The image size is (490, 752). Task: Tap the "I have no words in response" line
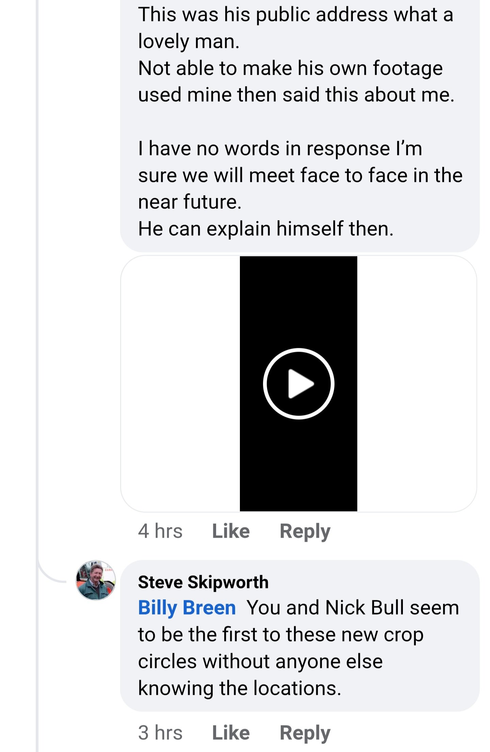280,149
